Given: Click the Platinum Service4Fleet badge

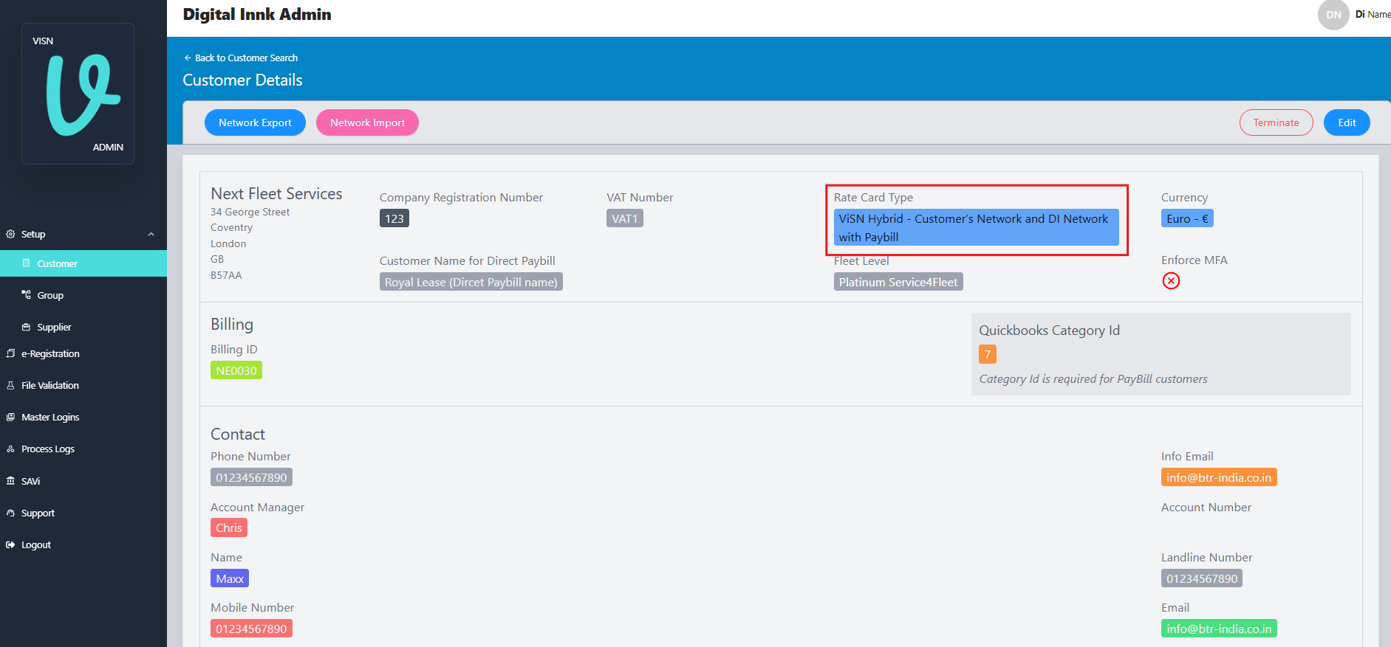Looking at the screenshot, I should (898, 282).
